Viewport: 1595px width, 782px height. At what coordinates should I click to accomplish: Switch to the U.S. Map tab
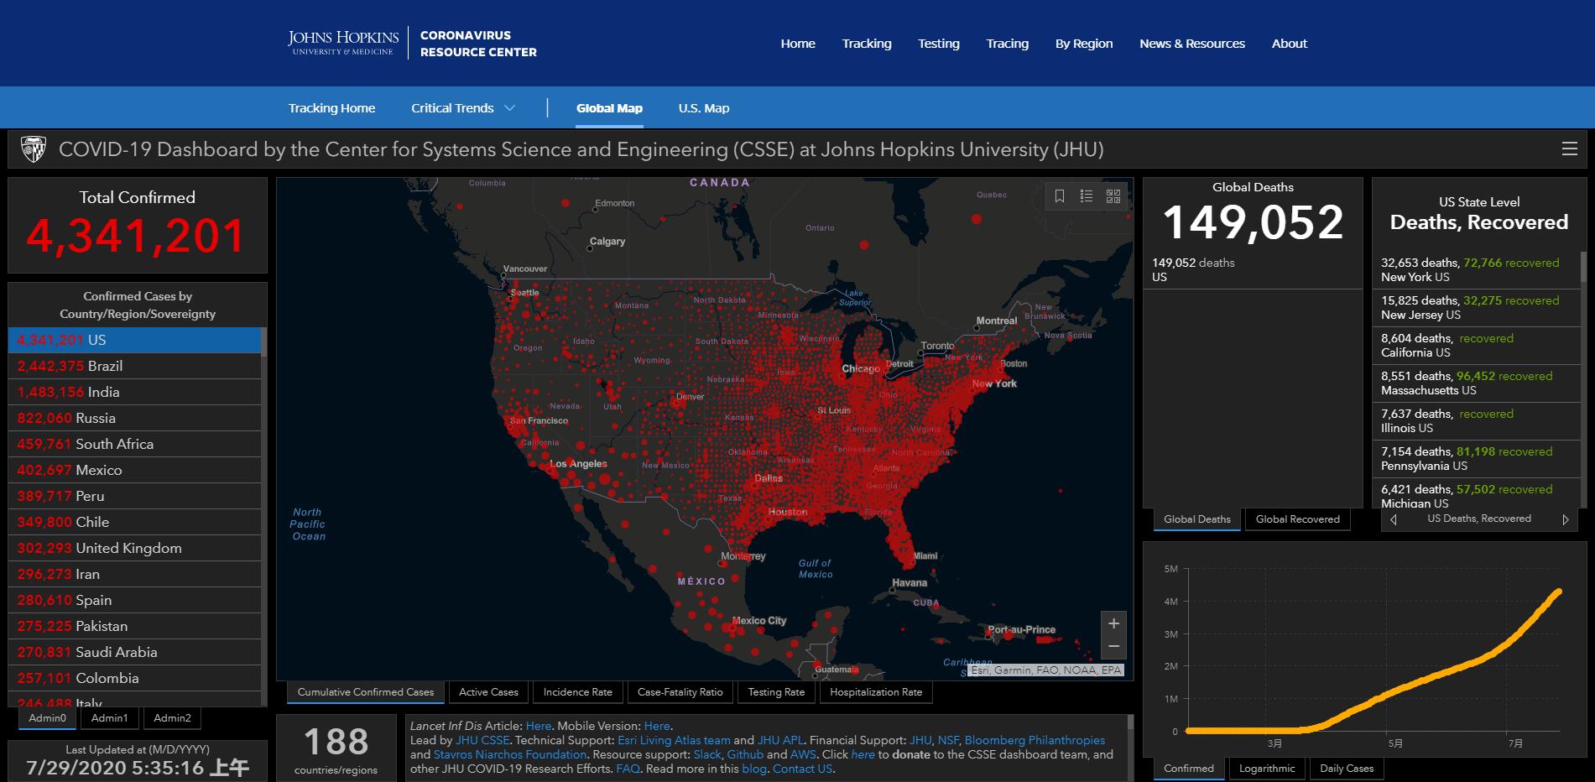[704, 108]
